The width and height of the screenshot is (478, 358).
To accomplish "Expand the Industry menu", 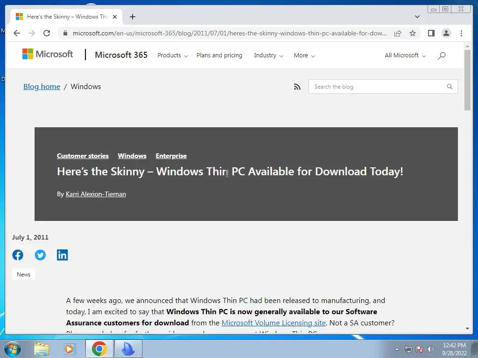I will 268,55.
